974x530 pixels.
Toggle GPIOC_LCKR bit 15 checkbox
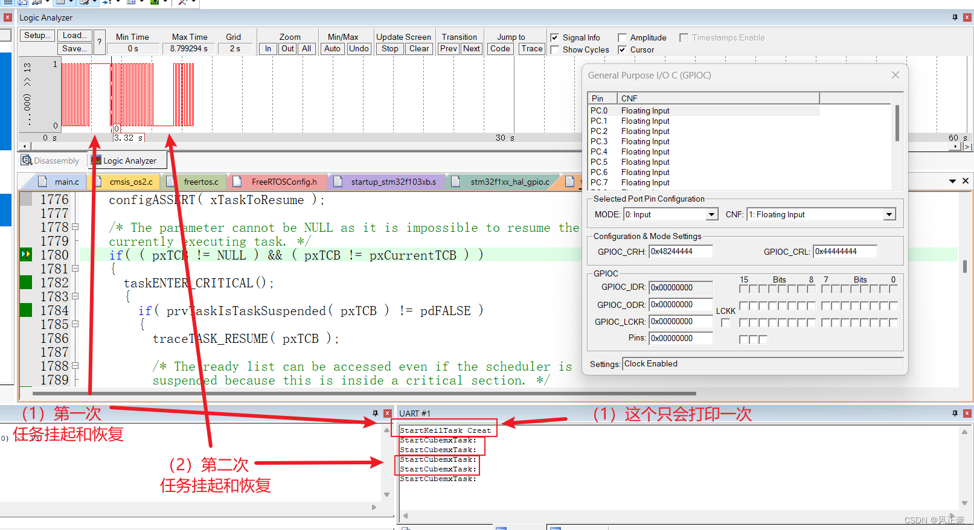click(x=744, y=323)
